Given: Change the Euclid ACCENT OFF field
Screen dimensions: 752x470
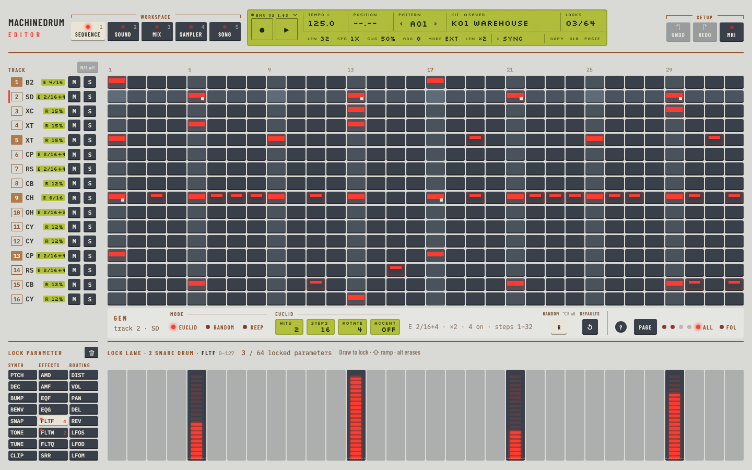Looking at the screenshot, I should point(385,327).
